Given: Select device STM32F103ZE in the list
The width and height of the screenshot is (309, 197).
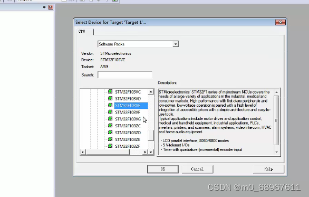Looking at the screenshot, I should click(x=128, y=139).
